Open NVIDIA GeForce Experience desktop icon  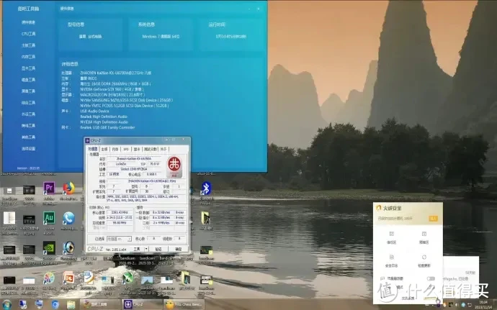coord(49,248)
